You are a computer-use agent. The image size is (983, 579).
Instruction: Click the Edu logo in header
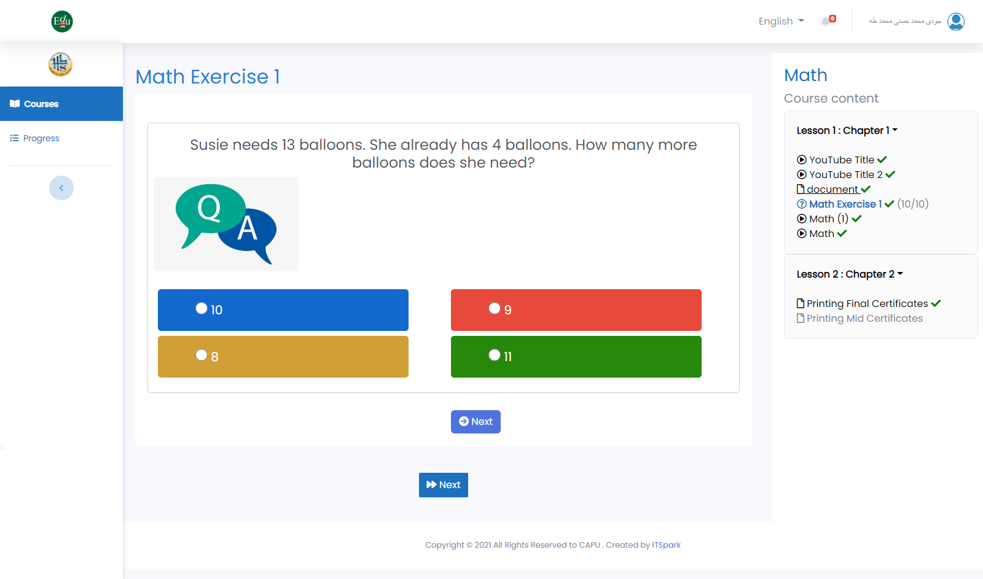pos(62,21)
